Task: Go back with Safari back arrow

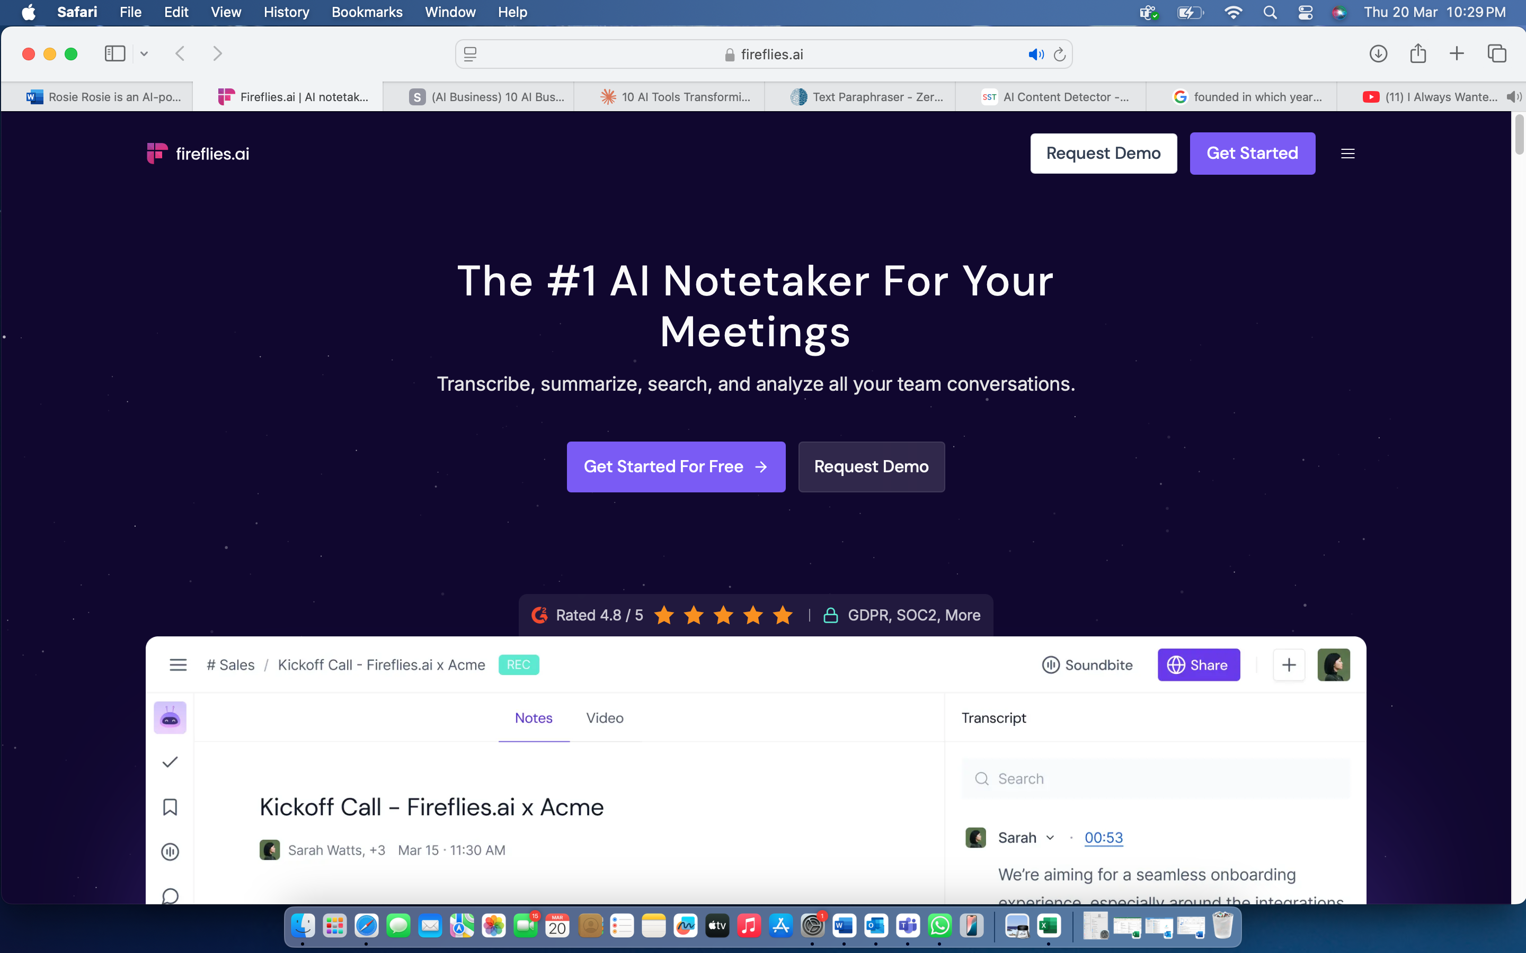Action: [x=180, y=53]
